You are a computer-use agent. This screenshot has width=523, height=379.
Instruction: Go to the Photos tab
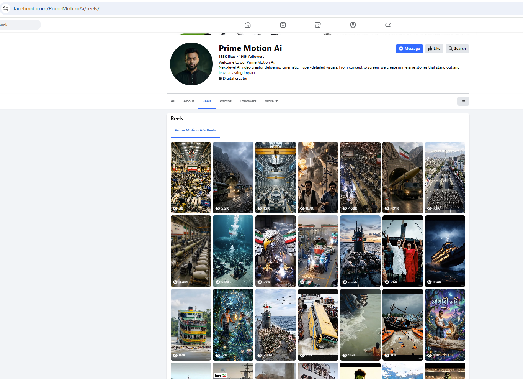[x=226, y=101]
